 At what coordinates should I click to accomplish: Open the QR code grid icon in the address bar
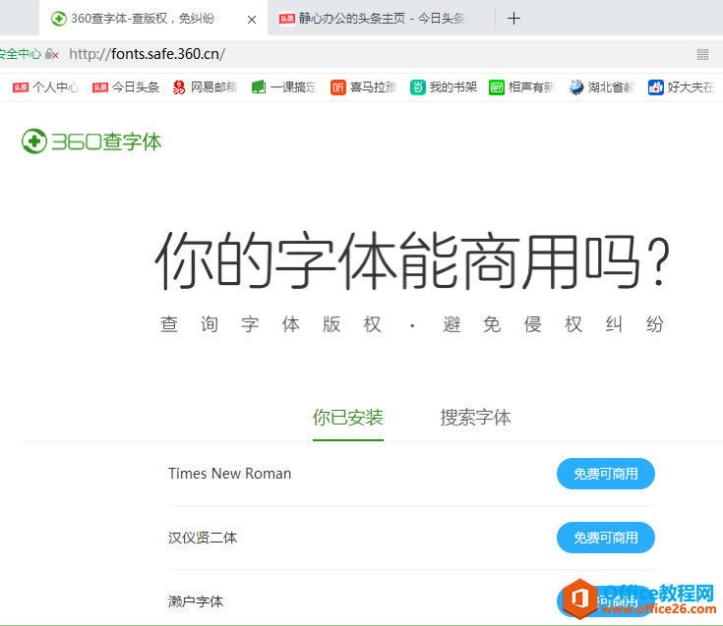point(702,55)
